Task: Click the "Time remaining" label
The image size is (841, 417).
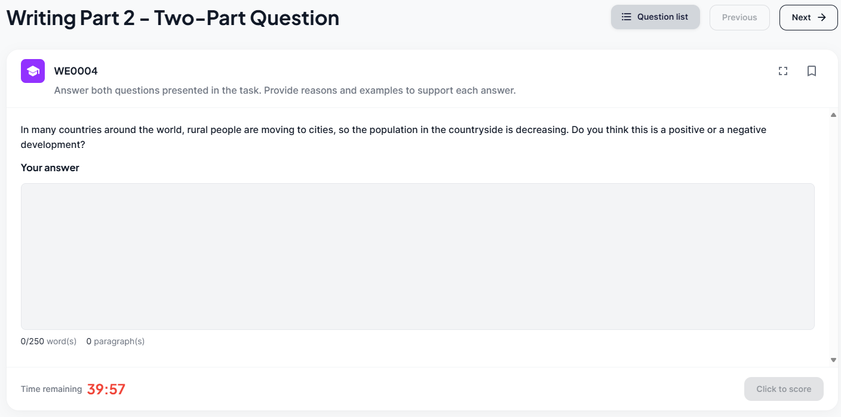Action: (51, 389)
